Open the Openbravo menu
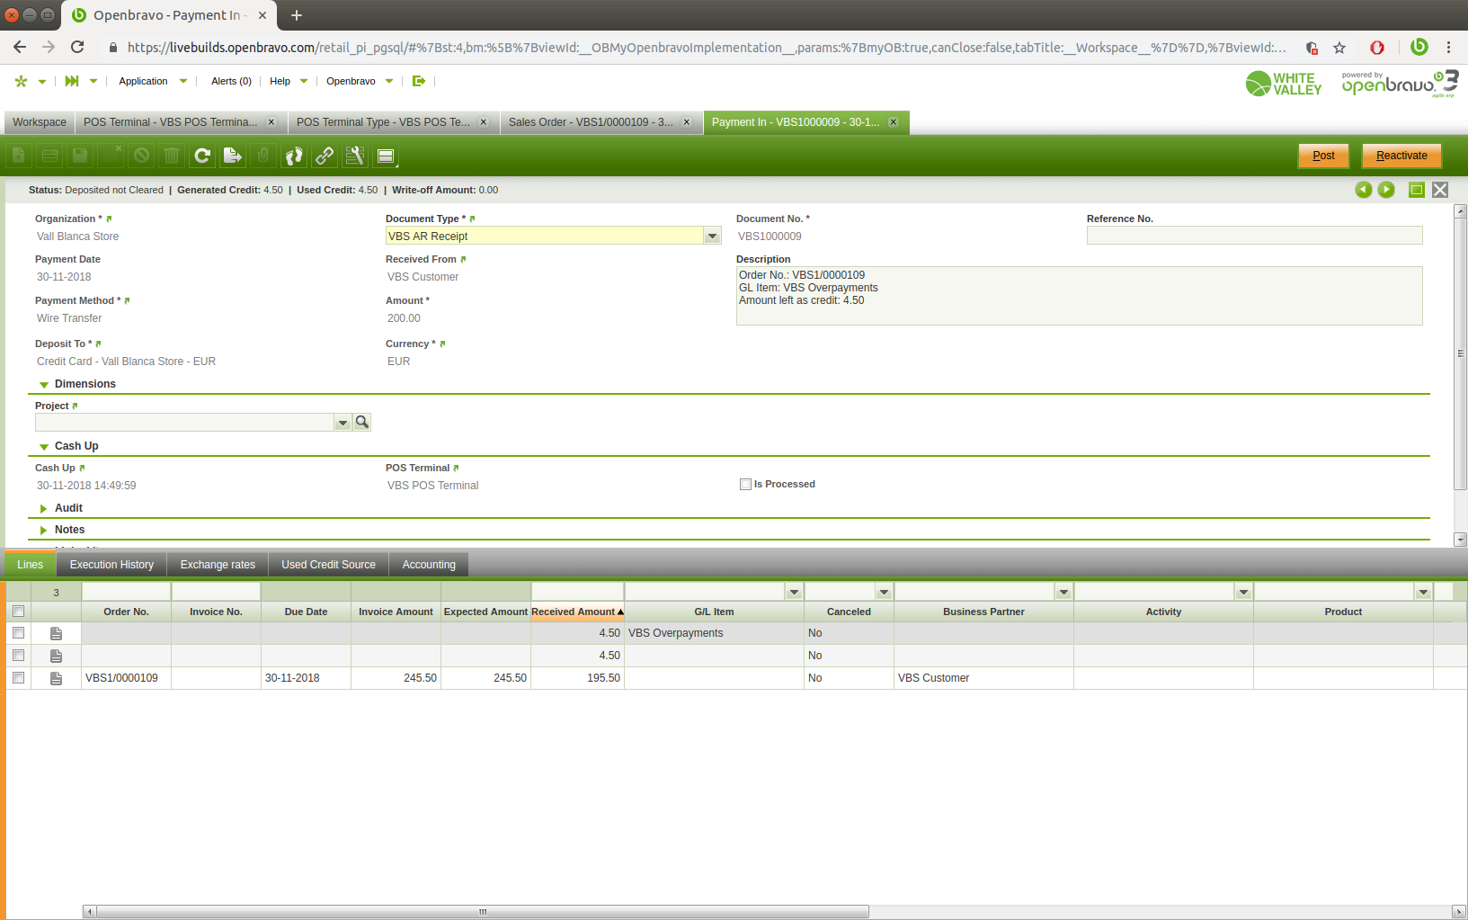Image resolution: width=1468 pixels, height=920 pixels. 360,81
